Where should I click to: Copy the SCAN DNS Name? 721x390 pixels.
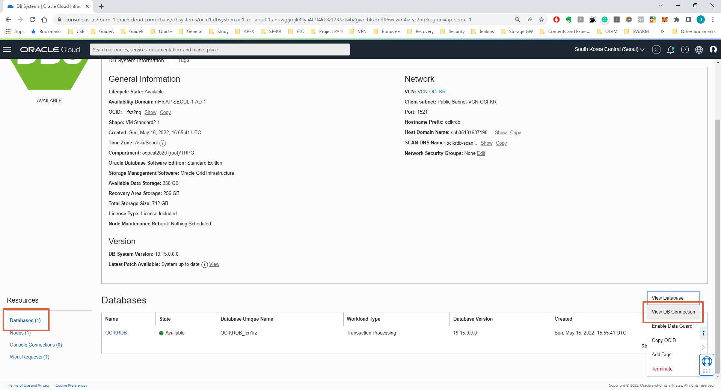(x=501, y=143)
